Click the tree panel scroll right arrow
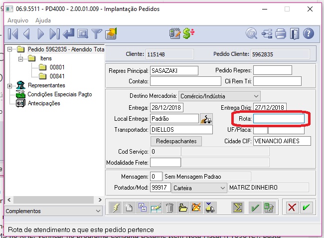 (100, 200)
